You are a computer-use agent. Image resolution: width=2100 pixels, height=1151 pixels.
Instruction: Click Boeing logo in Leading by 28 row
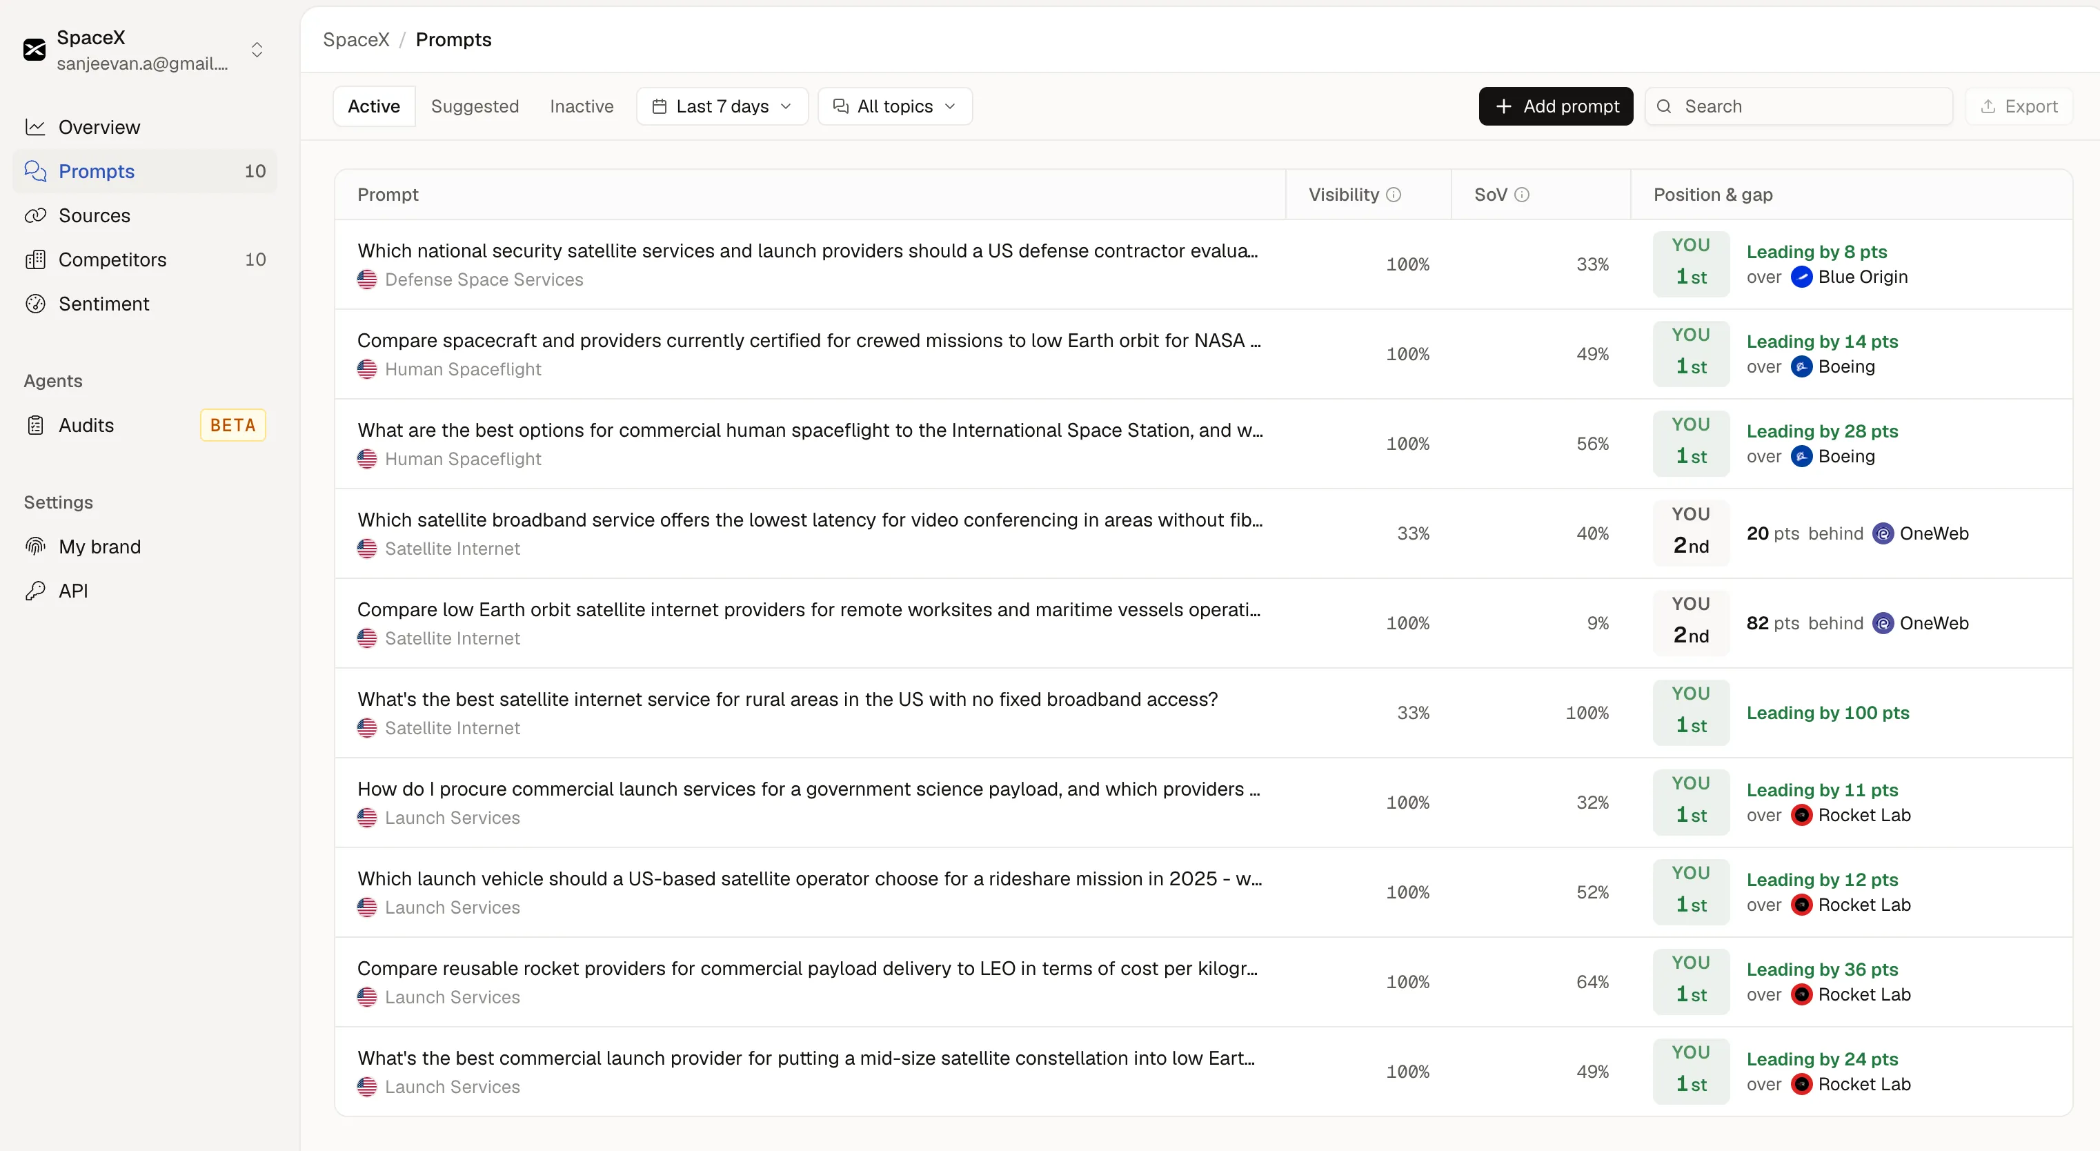tap(1802, 457)
